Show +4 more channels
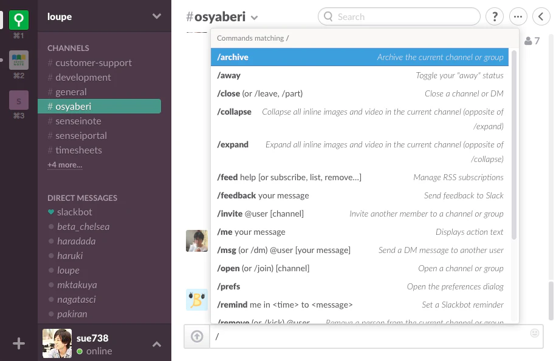This screenshot has height=361, width=556. point(65,165)
